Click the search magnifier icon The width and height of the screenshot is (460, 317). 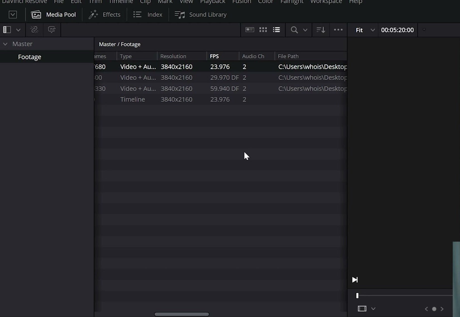click(x=294, y=30)
